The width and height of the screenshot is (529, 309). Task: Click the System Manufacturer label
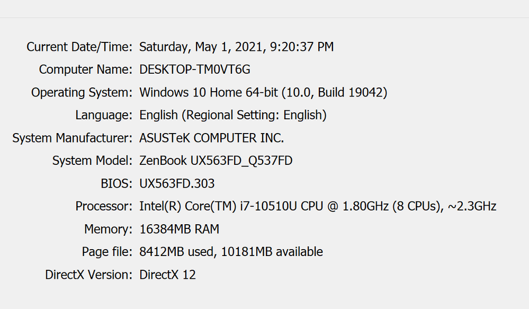tap(72, 138)
